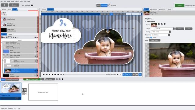The height and width of the screenshot is (110, 195).
Task: Jump to start of playback
Action: coord(44,75)
